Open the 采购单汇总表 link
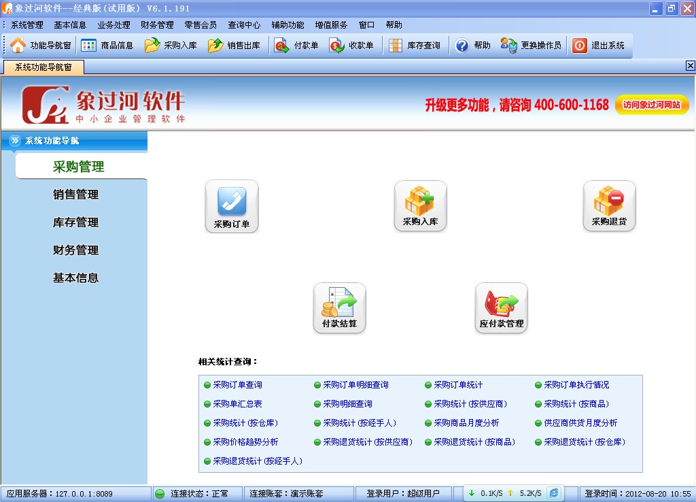This screenshot has height=502, width=696. pyautogui.click(x=237, y=404)
